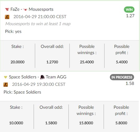Click the 'Pick: Space Soldiers' text
140x132 pixels.
tap(22, 92)
